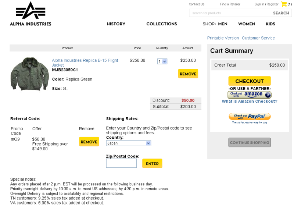294x206 pixels.
Task: Click the ENTER shipping button
Action: click(x=152, y=163)
